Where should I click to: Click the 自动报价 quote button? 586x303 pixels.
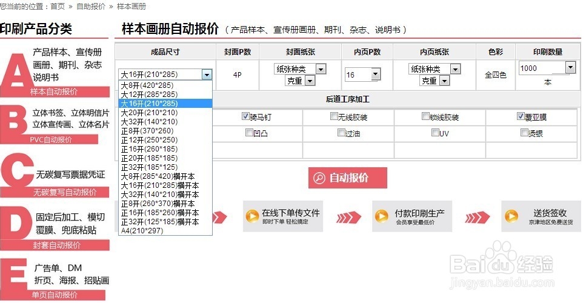coord(348,178)
